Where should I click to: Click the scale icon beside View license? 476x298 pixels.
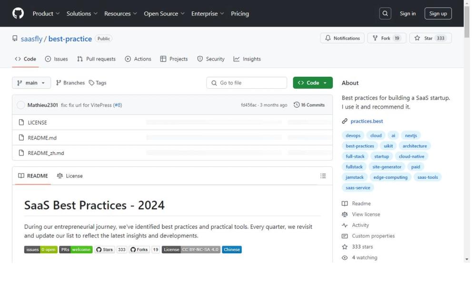click(x=345, y=214)
